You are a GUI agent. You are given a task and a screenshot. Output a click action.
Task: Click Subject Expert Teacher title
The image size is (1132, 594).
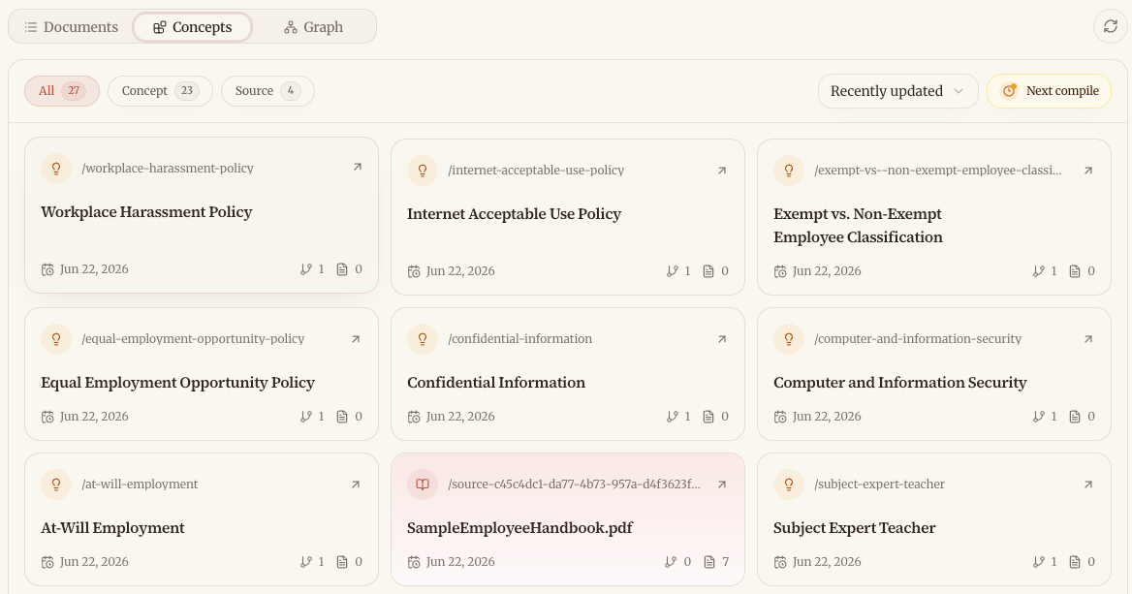(855, 528)
